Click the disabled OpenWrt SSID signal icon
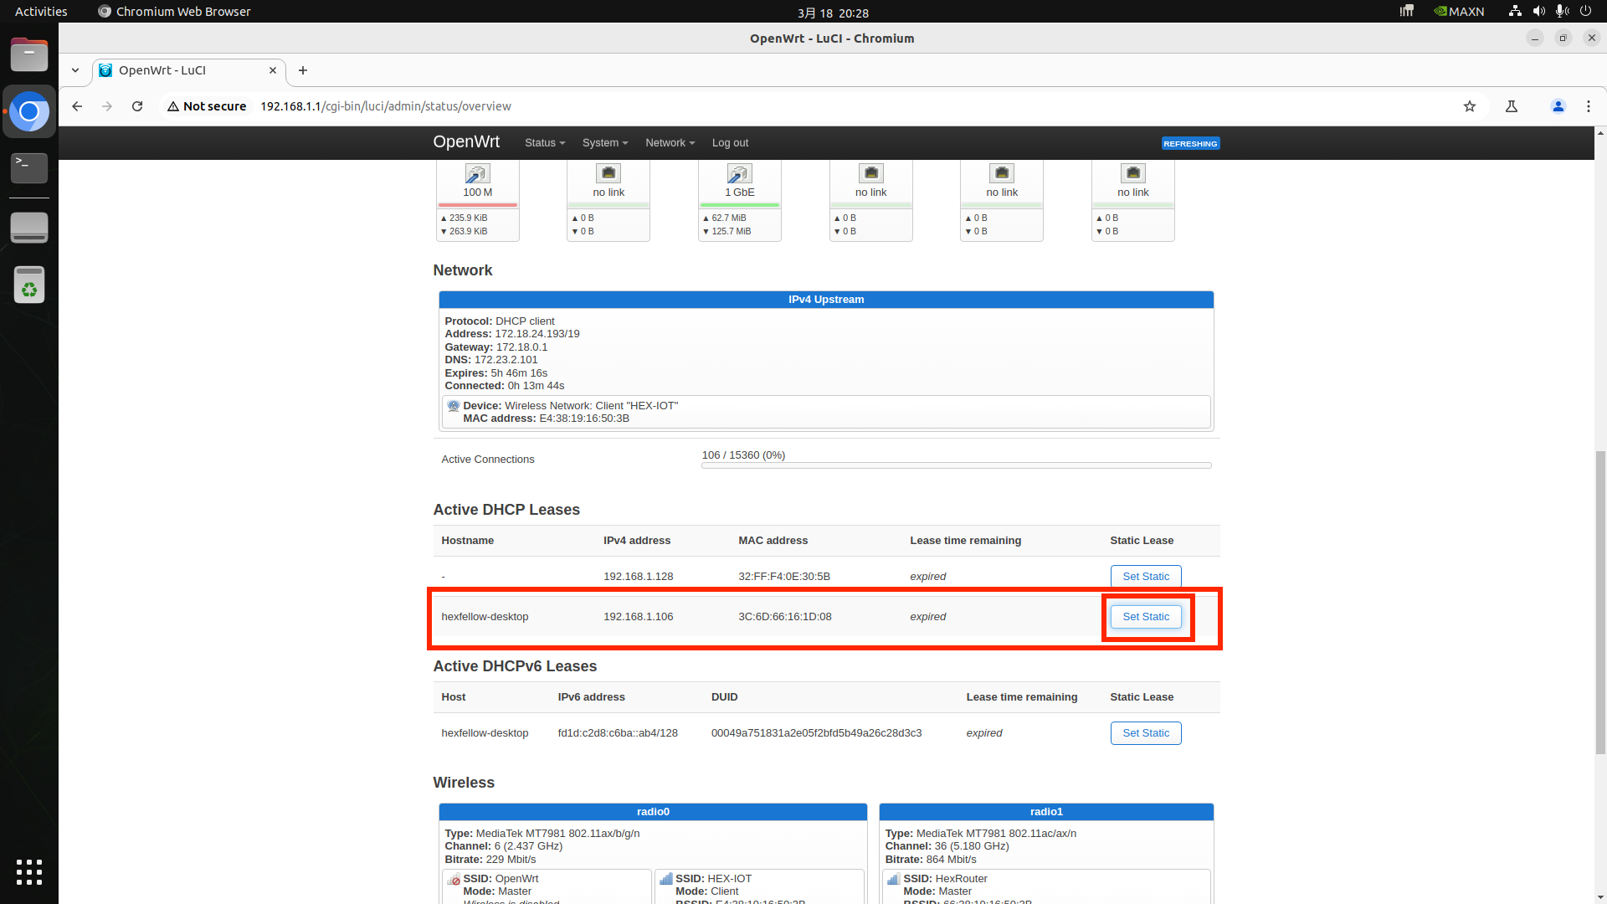Viewport: 1607px width, 904px height. tap(454, 879)
